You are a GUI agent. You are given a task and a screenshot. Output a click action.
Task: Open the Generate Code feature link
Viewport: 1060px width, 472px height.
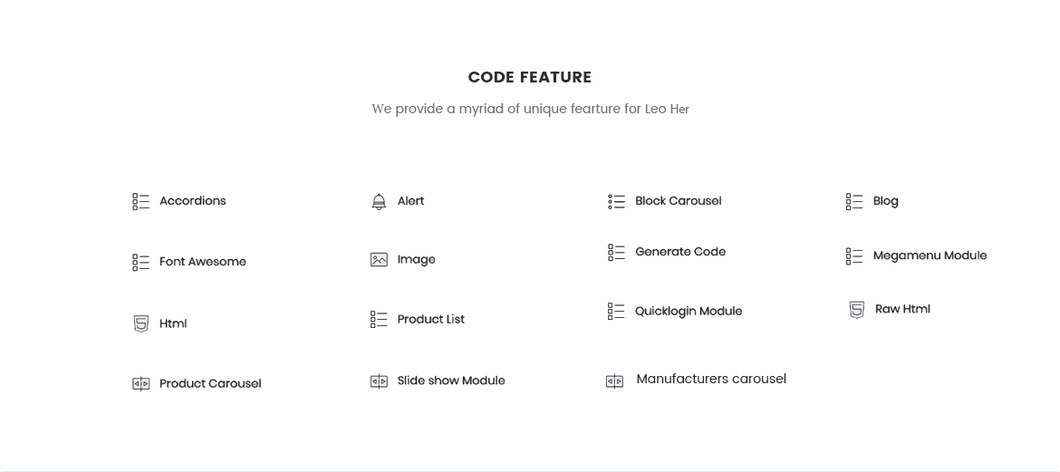pos(680,252)
